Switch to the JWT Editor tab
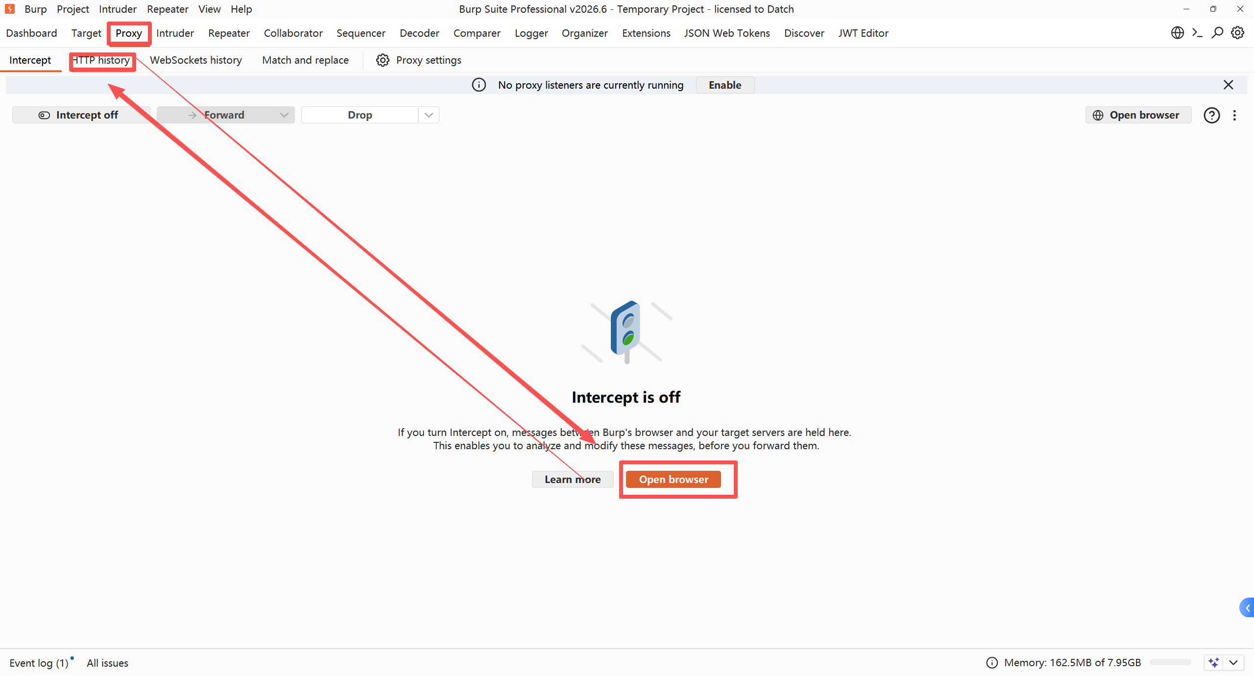The width and height of the screenshot is (1254, 676). 863,33
